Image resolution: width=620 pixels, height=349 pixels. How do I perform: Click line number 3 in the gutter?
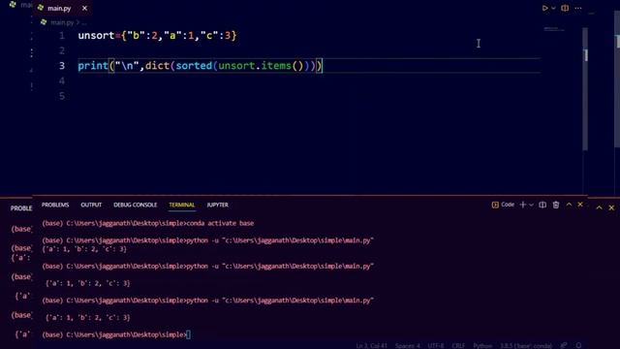coord(62,66)
